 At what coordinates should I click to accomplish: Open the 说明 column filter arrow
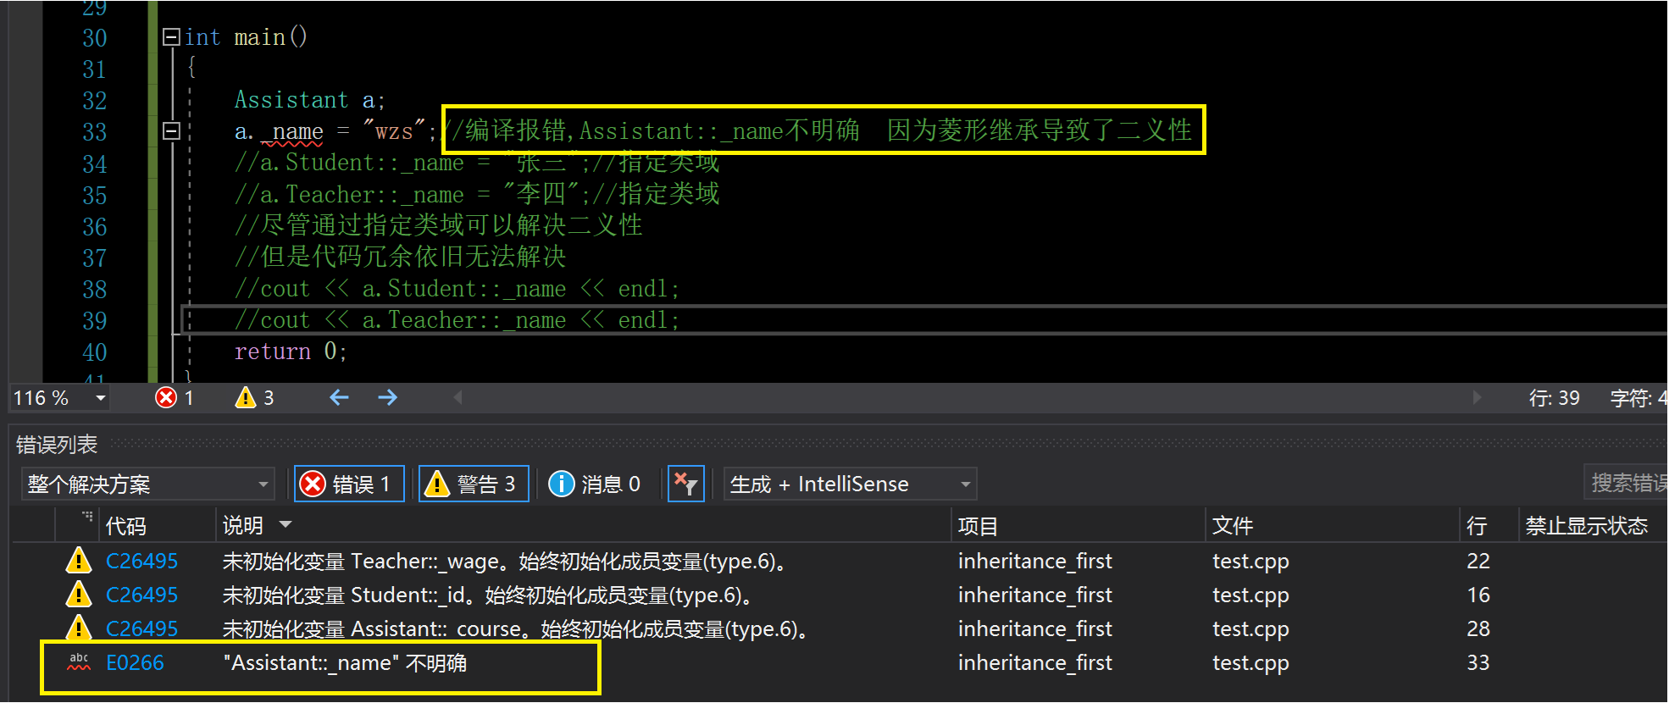point(286,525)
